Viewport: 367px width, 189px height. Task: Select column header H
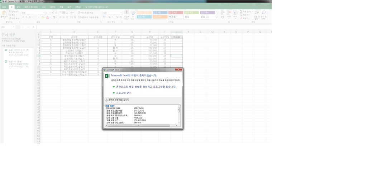[150, 32]
